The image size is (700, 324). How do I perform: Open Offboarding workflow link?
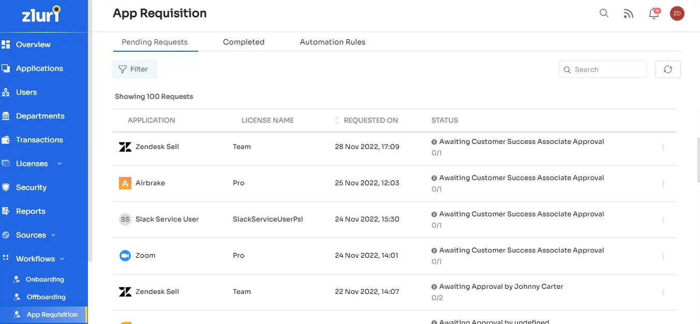point(46,297)
